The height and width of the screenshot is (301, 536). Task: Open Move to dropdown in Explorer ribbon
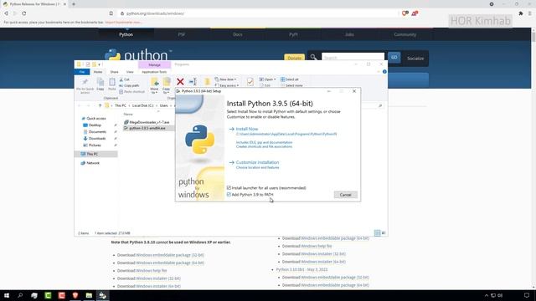(x=154, y=86)
